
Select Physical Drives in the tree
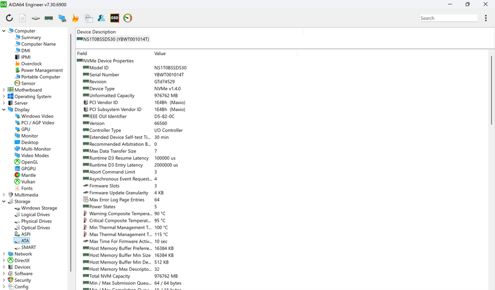[x=36, y=221]
